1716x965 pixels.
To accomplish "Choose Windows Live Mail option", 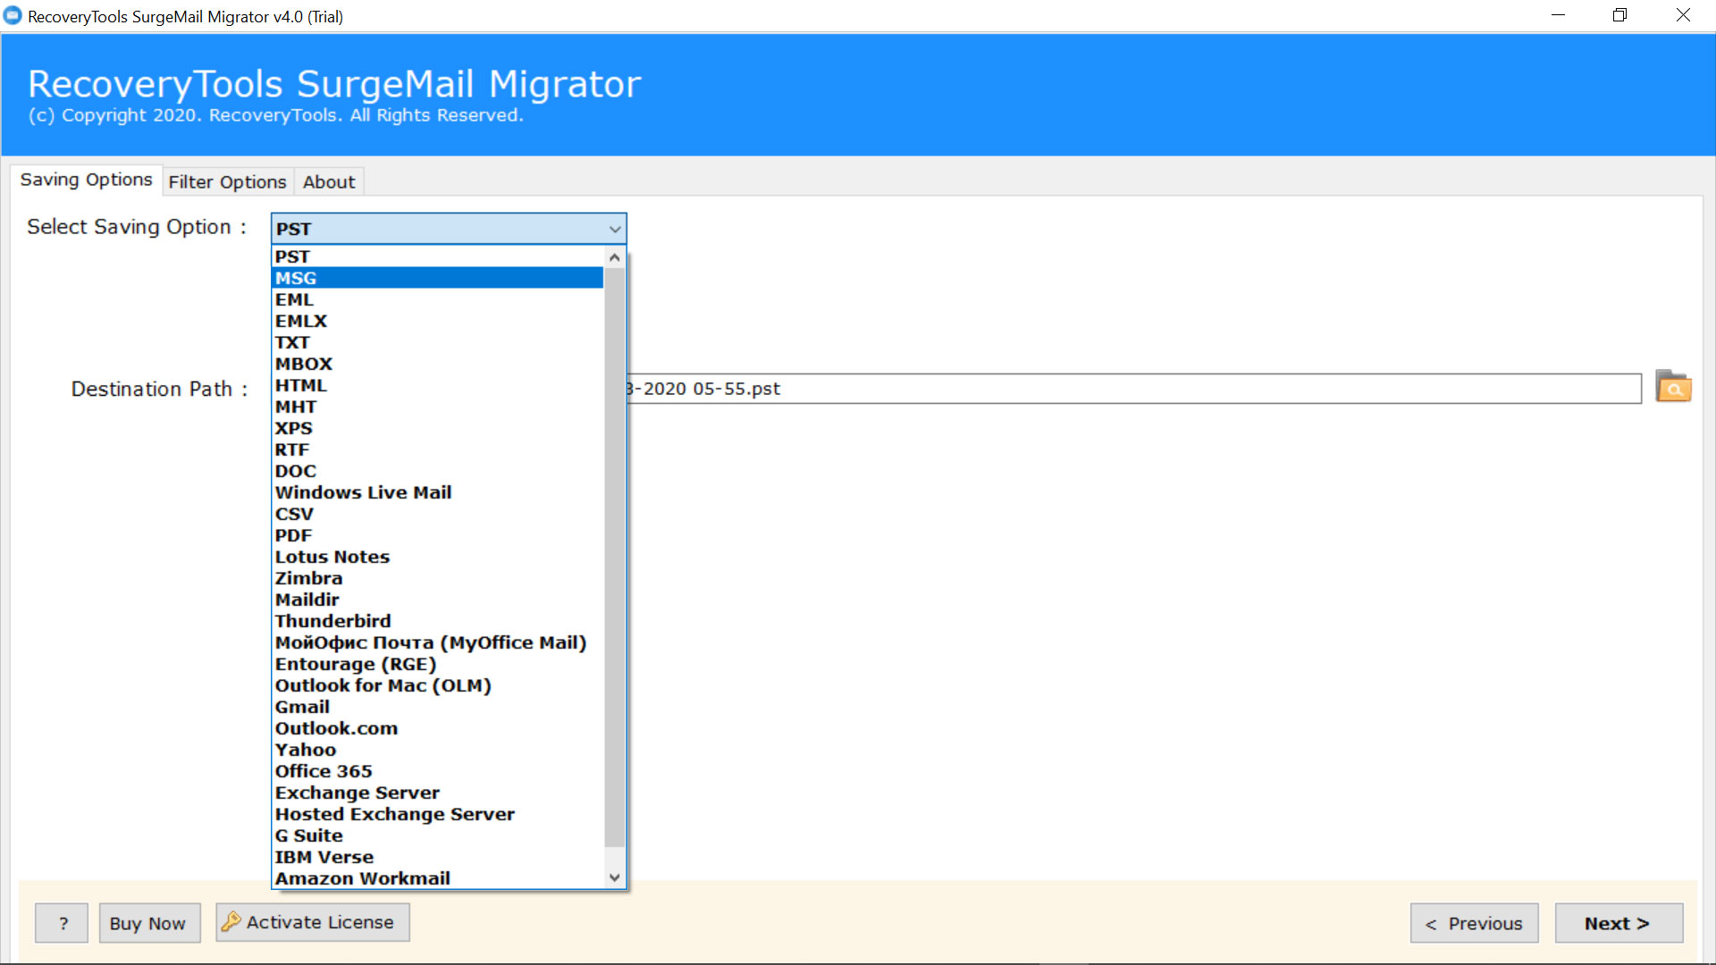I will pyautogui.click(x=438, y=492).
